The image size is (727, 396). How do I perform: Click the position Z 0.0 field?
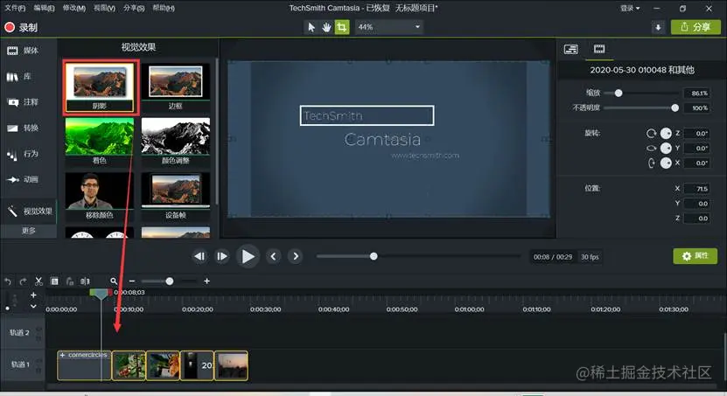click(697, 219)
